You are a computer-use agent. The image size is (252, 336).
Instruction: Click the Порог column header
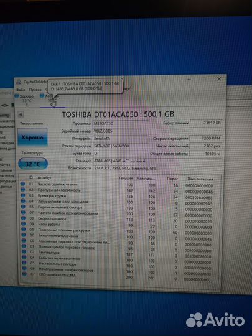point(172,179)
